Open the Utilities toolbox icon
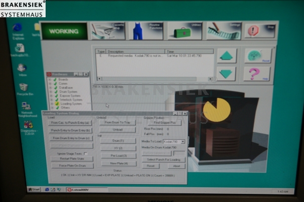The height and width of the screenshot is (202, 304). point(184,31)
